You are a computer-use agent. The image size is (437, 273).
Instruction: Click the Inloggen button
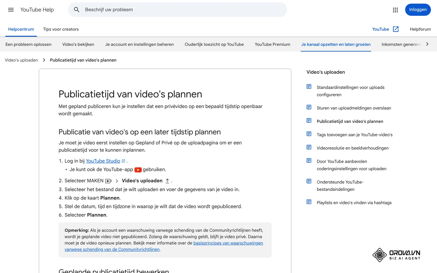point(418,10)
